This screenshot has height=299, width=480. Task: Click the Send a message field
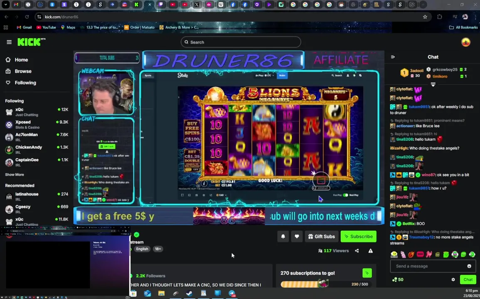[433, 266]
